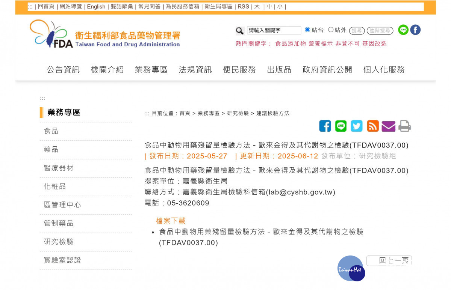Focus the keyword search input field

point(274,30)
